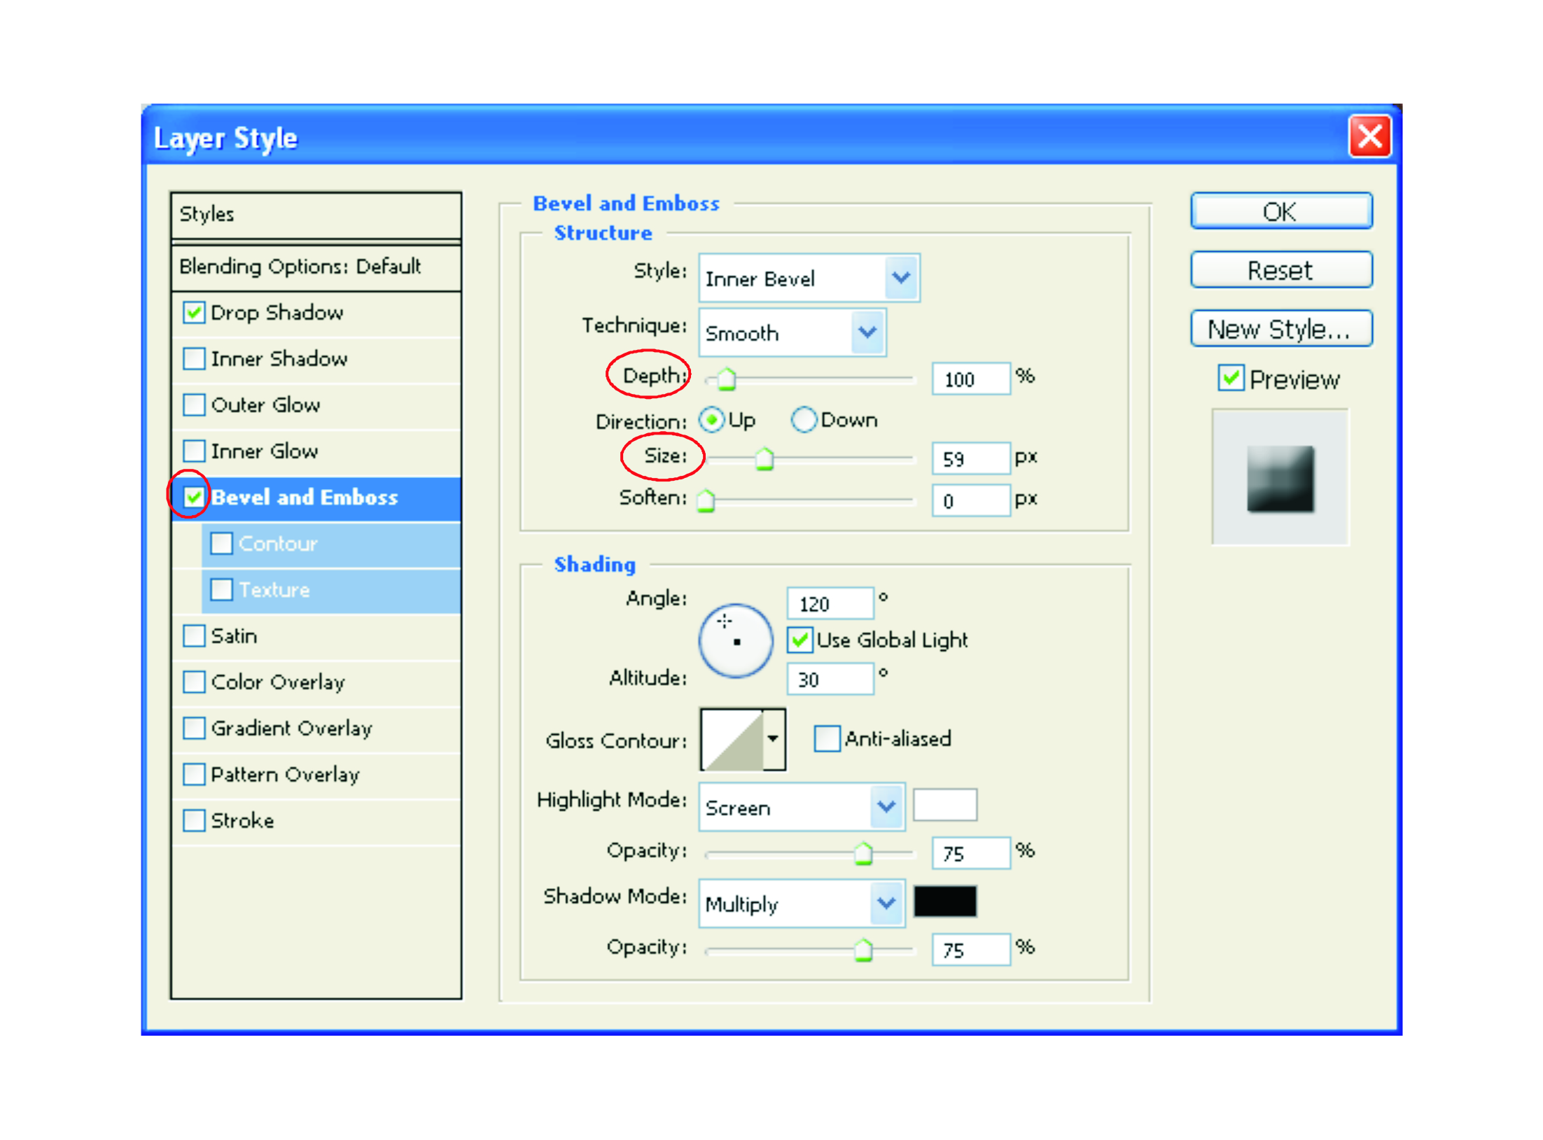Click the Size slider handle

pos(764,460)
